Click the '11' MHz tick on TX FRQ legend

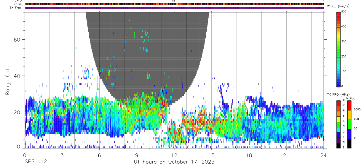(x=343, y=137)
